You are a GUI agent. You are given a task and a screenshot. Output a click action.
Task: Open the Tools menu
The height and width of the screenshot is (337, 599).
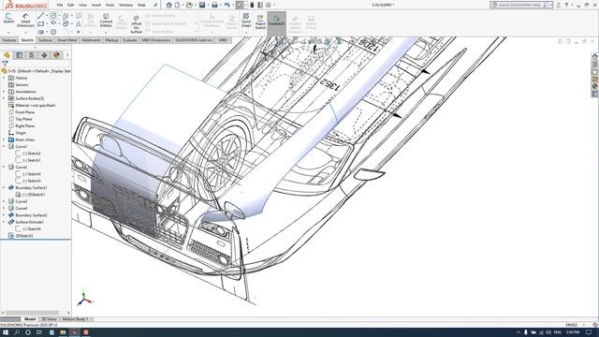pyautogui.click(x=110, y=5)
